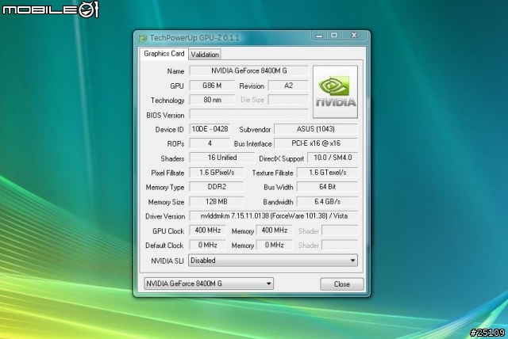Click the NVIDIA SLI label
Screen dimensions: 508x339
click(x=167, y=261)
